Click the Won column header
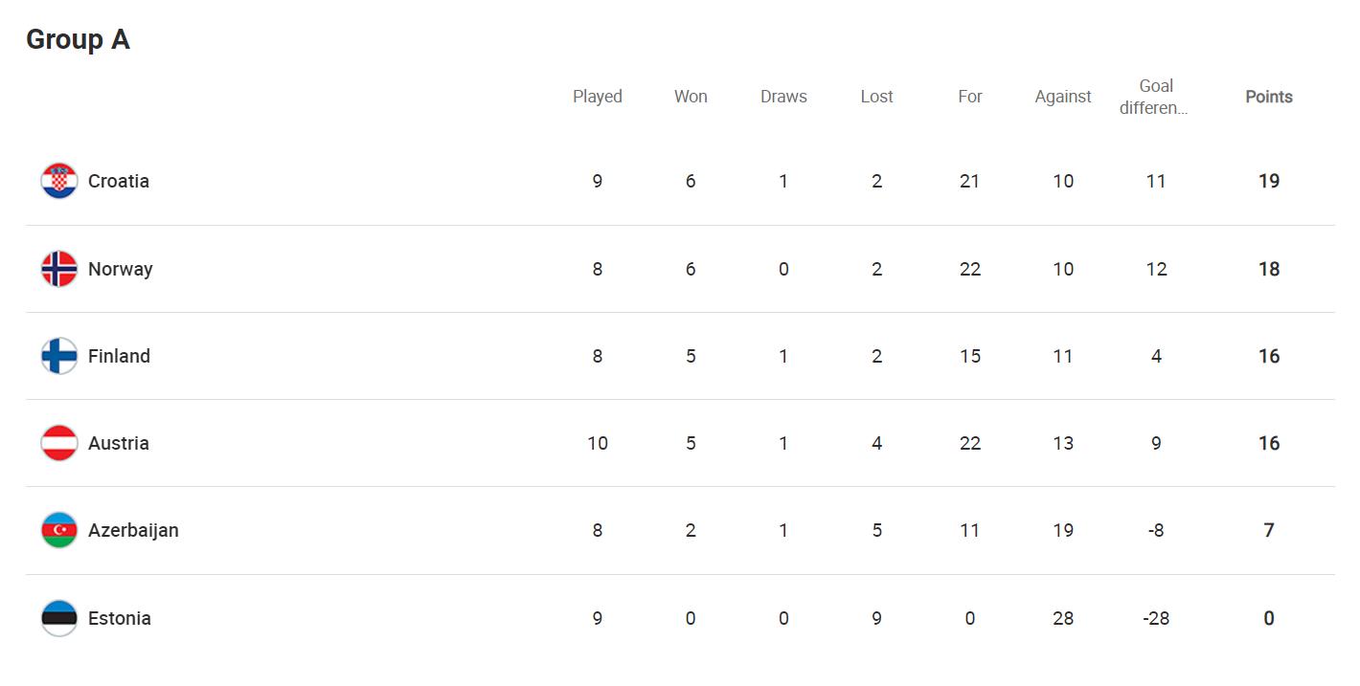Screen dimensions: 1360x686 (691, 97)
